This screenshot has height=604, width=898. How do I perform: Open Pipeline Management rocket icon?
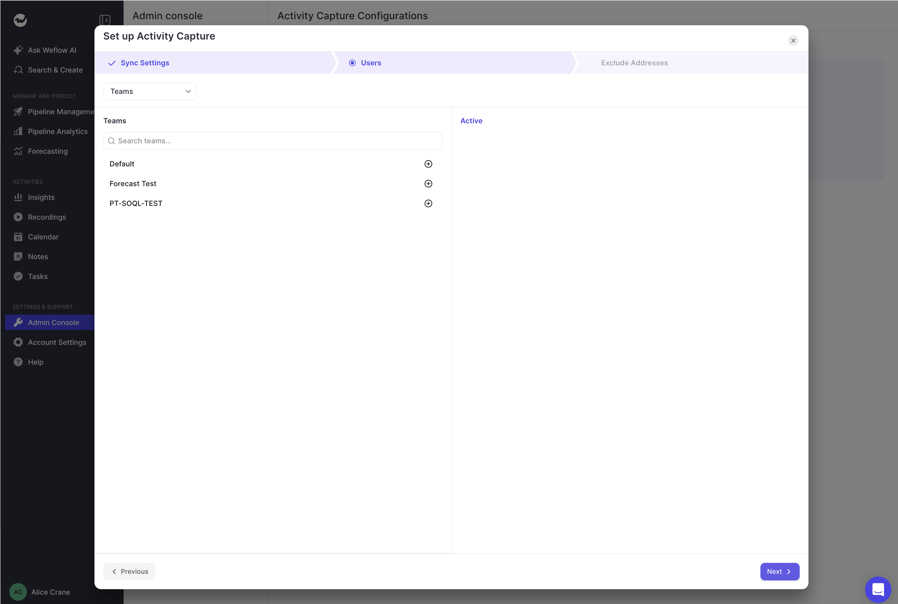coord(18,112)
